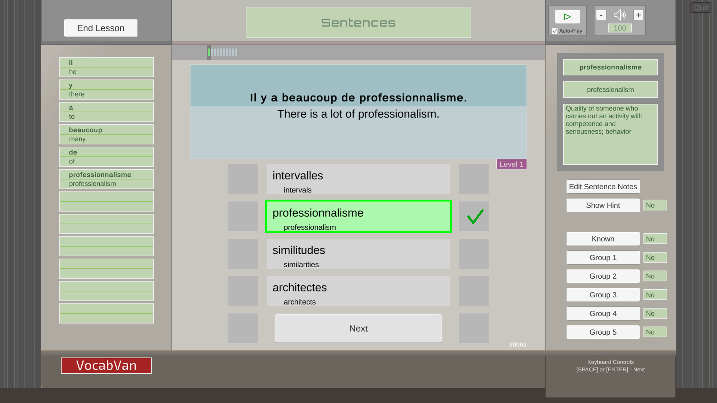
Task: Click the decrease volume minus icon
Action: click(601, 15)
